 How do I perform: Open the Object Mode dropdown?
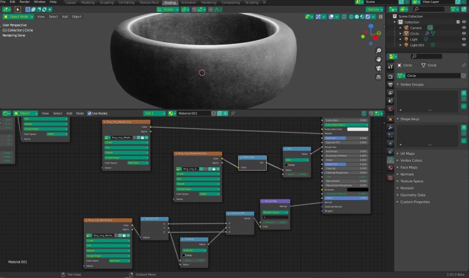click(18, 17)
